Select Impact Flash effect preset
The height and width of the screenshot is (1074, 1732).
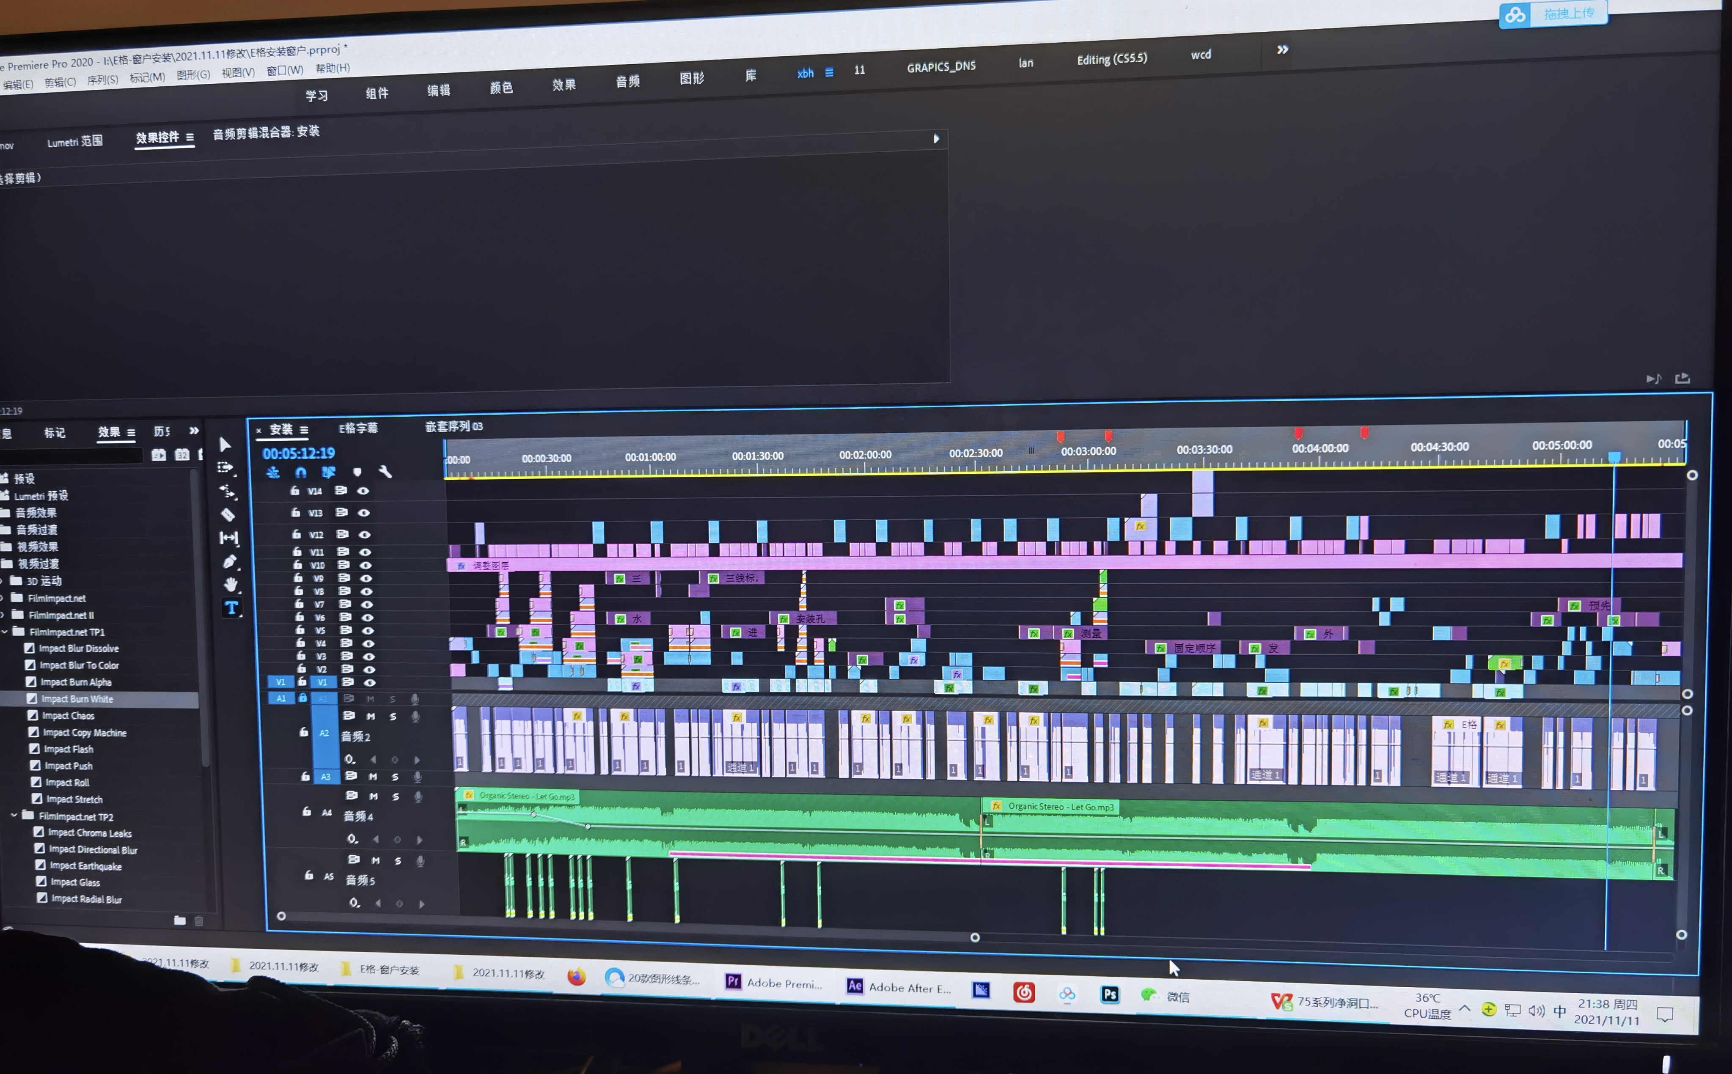click(x=68, y=749)
